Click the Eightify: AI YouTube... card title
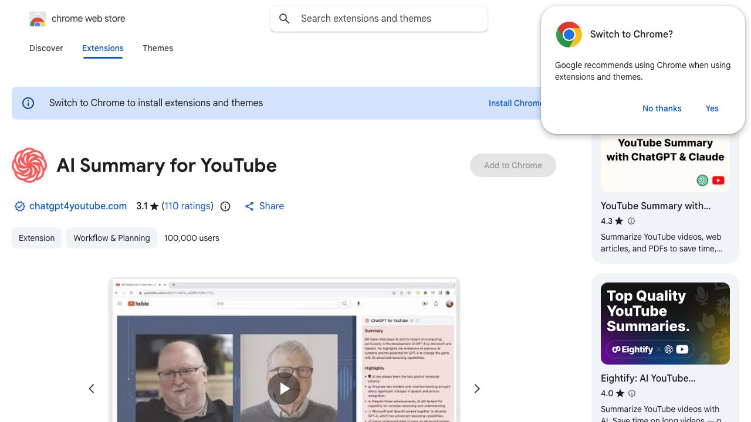This screenshot has width=751, height=422. point(648,378)
